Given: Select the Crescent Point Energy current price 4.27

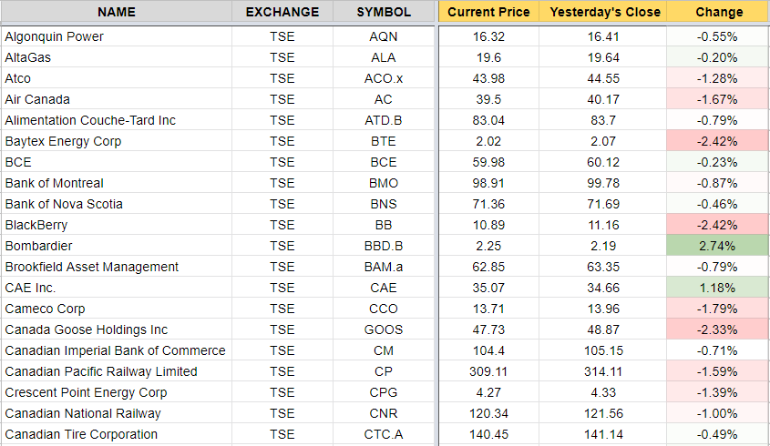Looking at the screenshot, I should coord(488,392).
